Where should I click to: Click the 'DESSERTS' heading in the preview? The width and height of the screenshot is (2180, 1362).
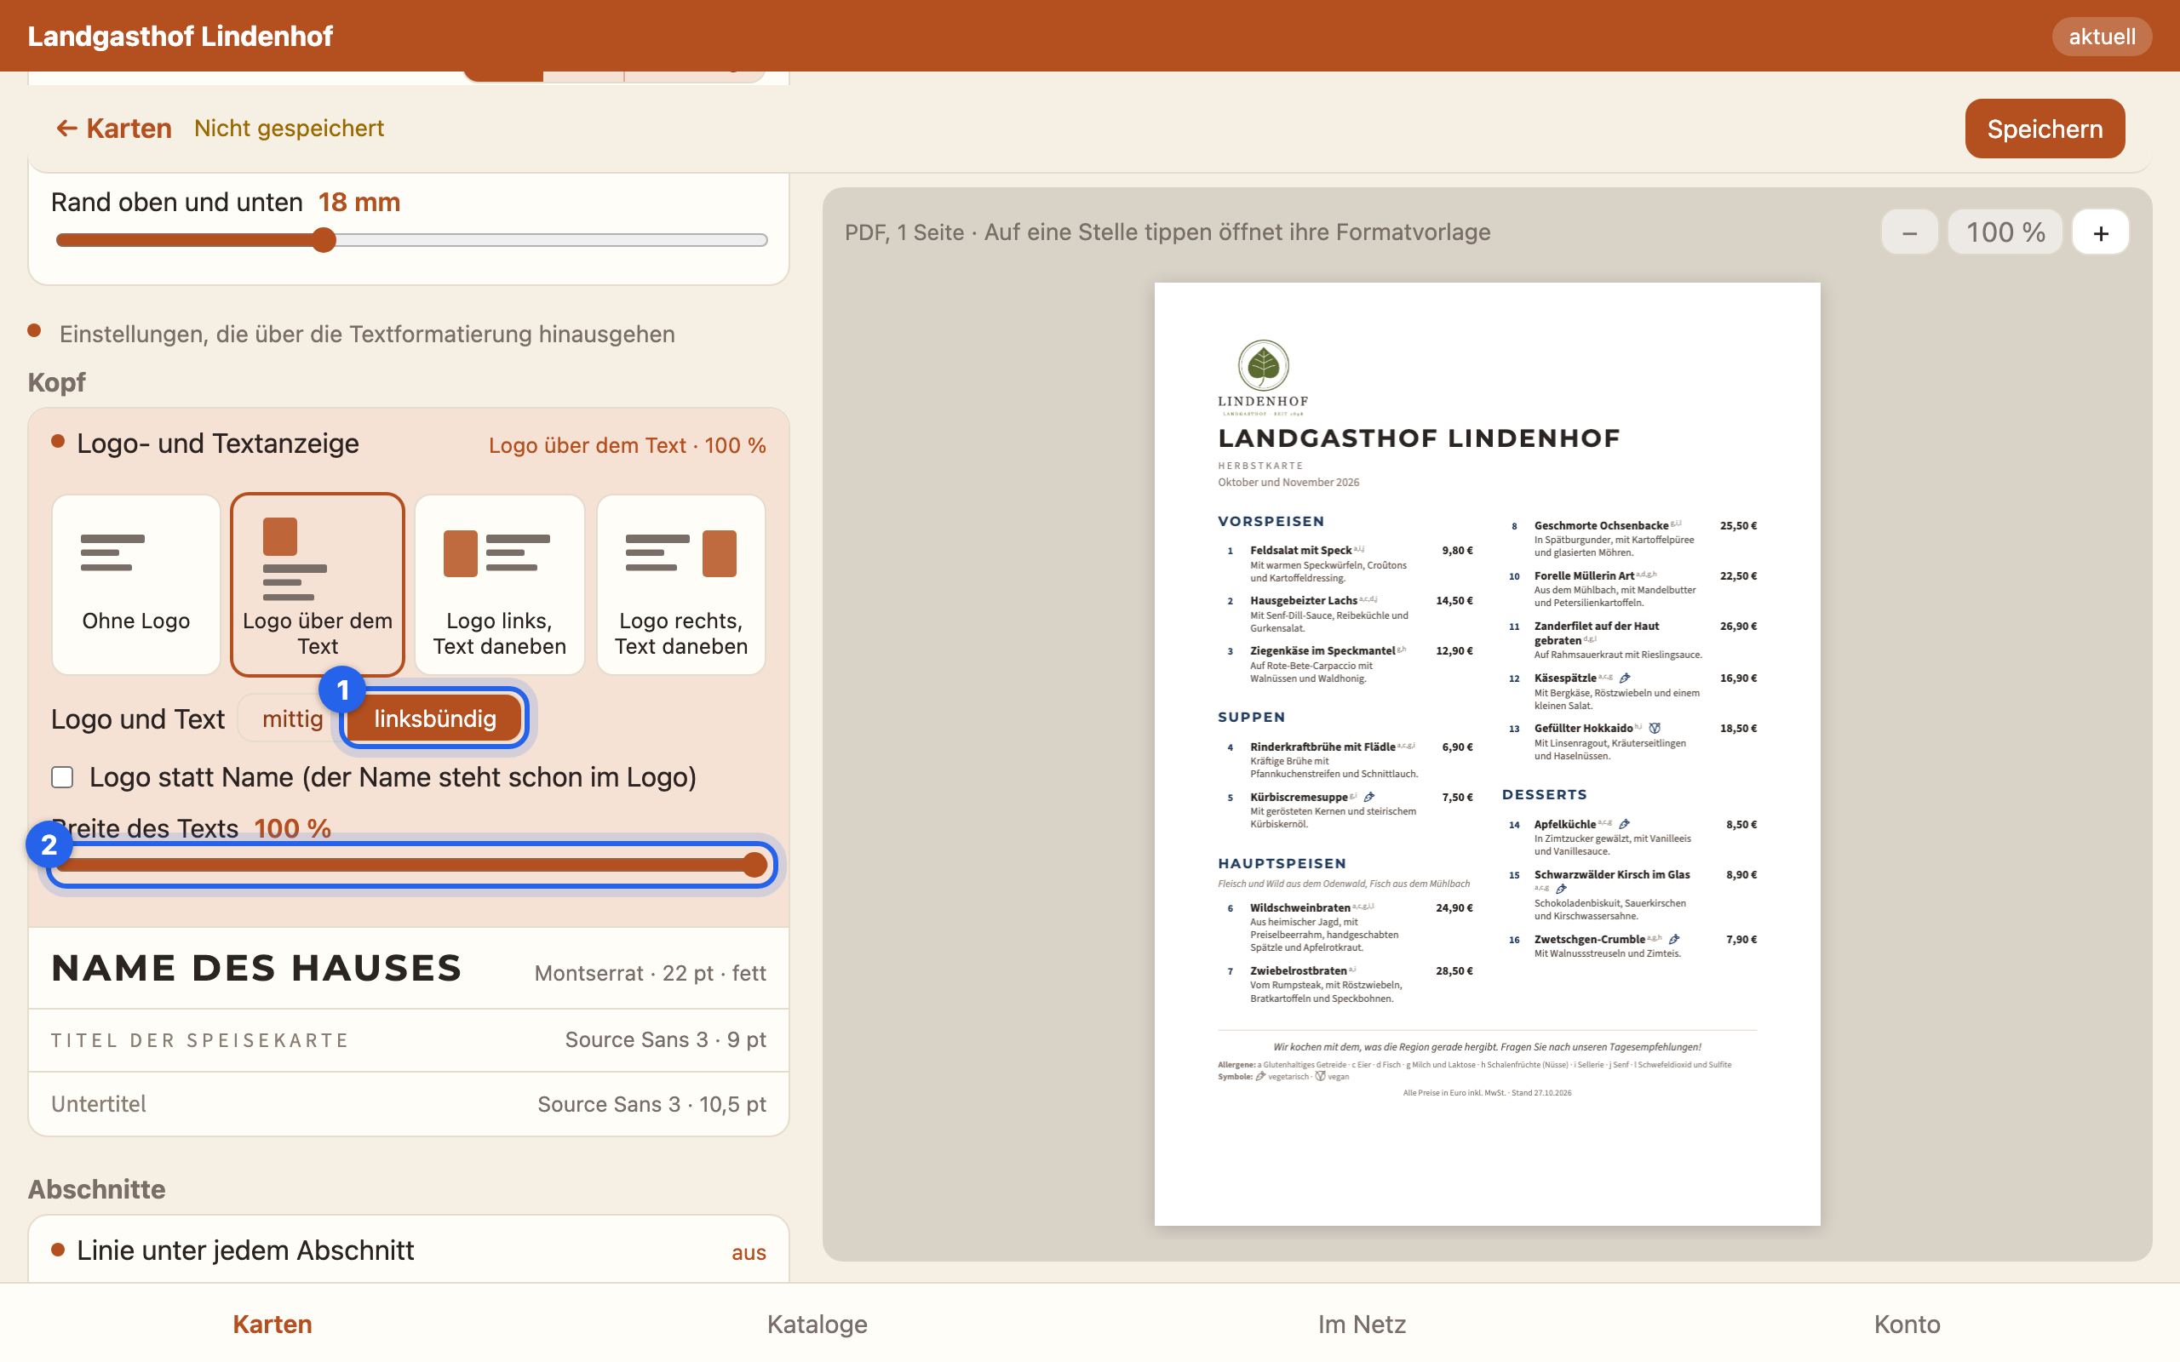[1544, 794]
